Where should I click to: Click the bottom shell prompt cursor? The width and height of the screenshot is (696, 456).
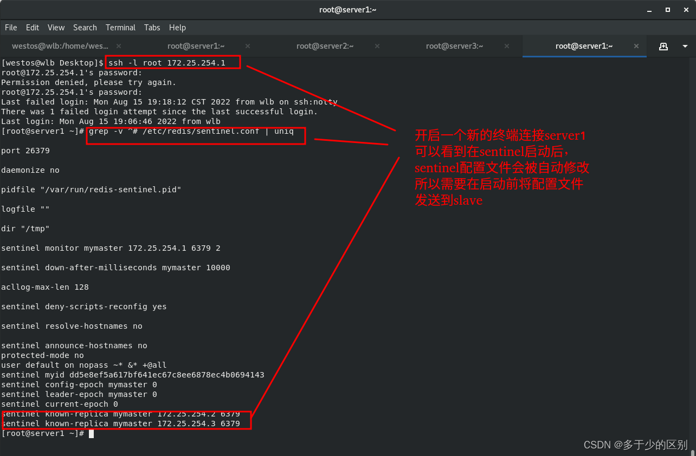[x=92, y=433]
